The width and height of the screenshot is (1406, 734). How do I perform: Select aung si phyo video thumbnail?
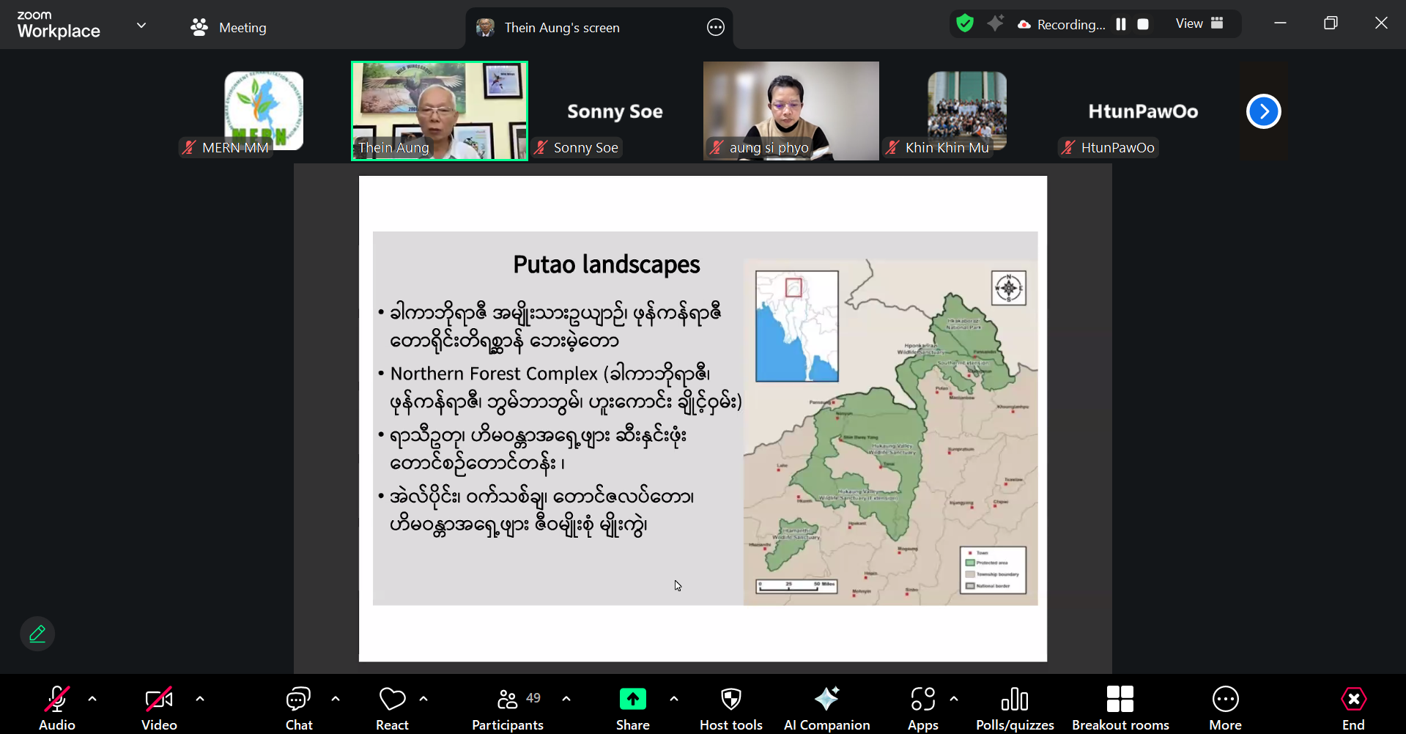coord(791,111)
